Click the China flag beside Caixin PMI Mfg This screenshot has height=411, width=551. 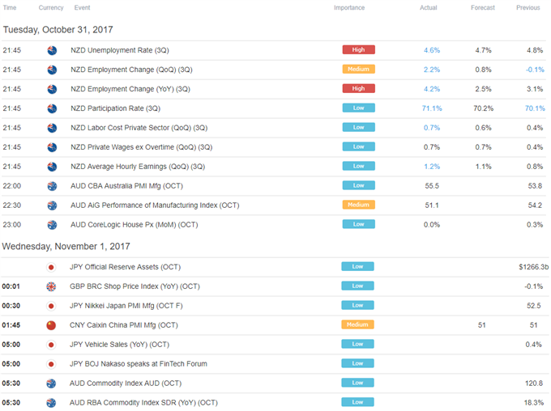pos(51,325)
